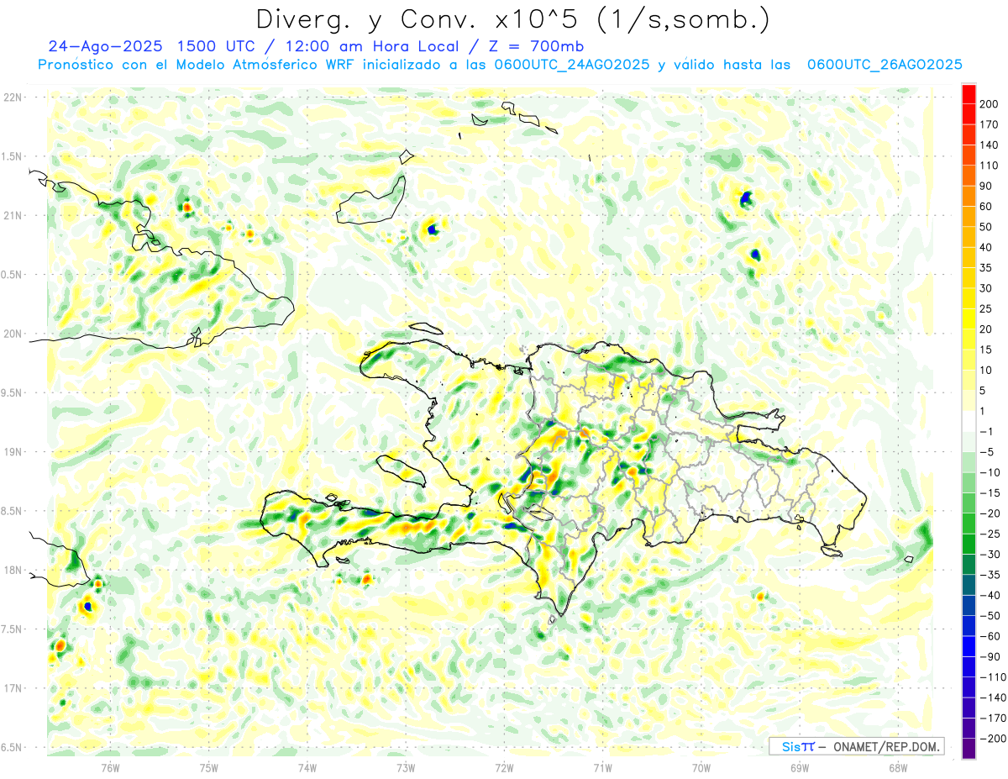
Task: Click the '-170' colorbar value
Action: pyautogui.click(x=992, y=718)
